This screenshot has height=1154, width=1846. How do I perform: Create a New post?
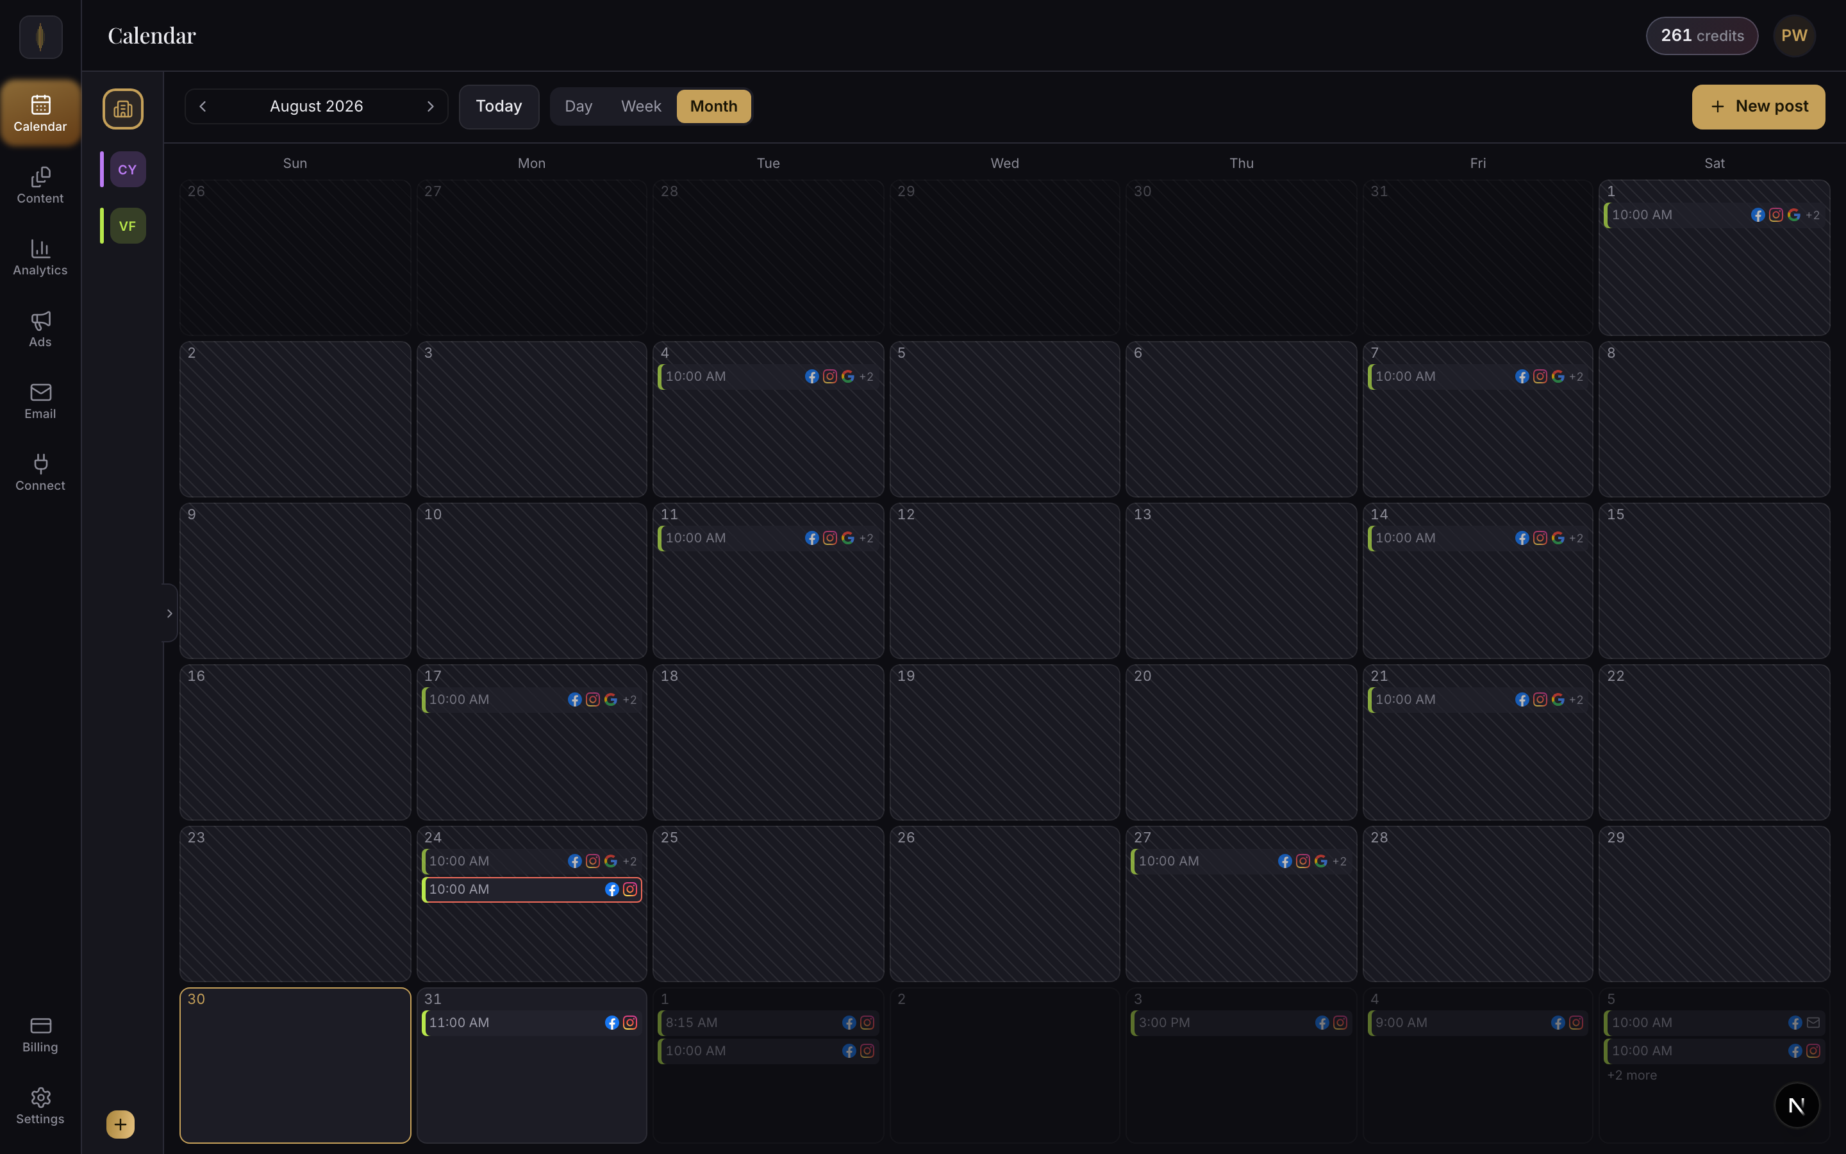(x=1758, y=107)
